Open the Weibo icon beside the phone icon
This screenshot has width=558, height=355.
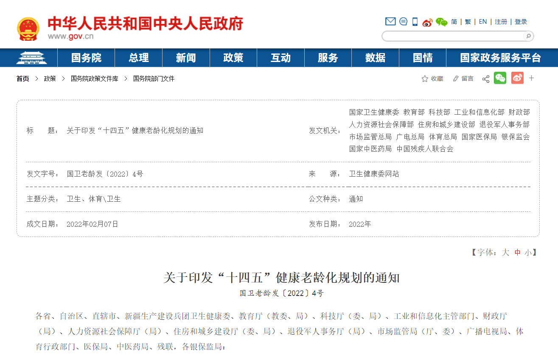point(427,22)
